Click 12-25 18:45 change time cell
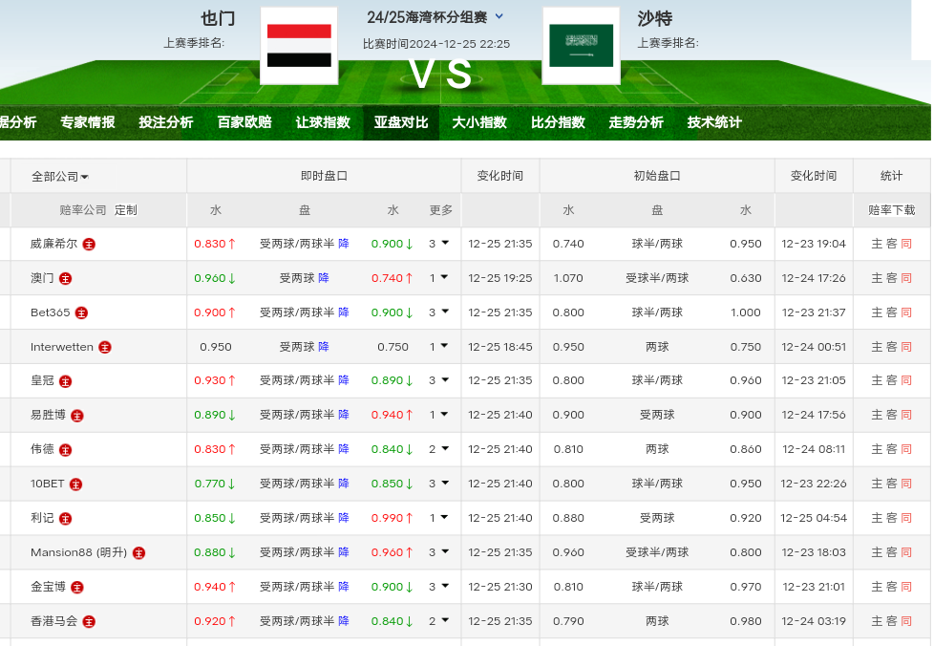 [x=500, y=347]
